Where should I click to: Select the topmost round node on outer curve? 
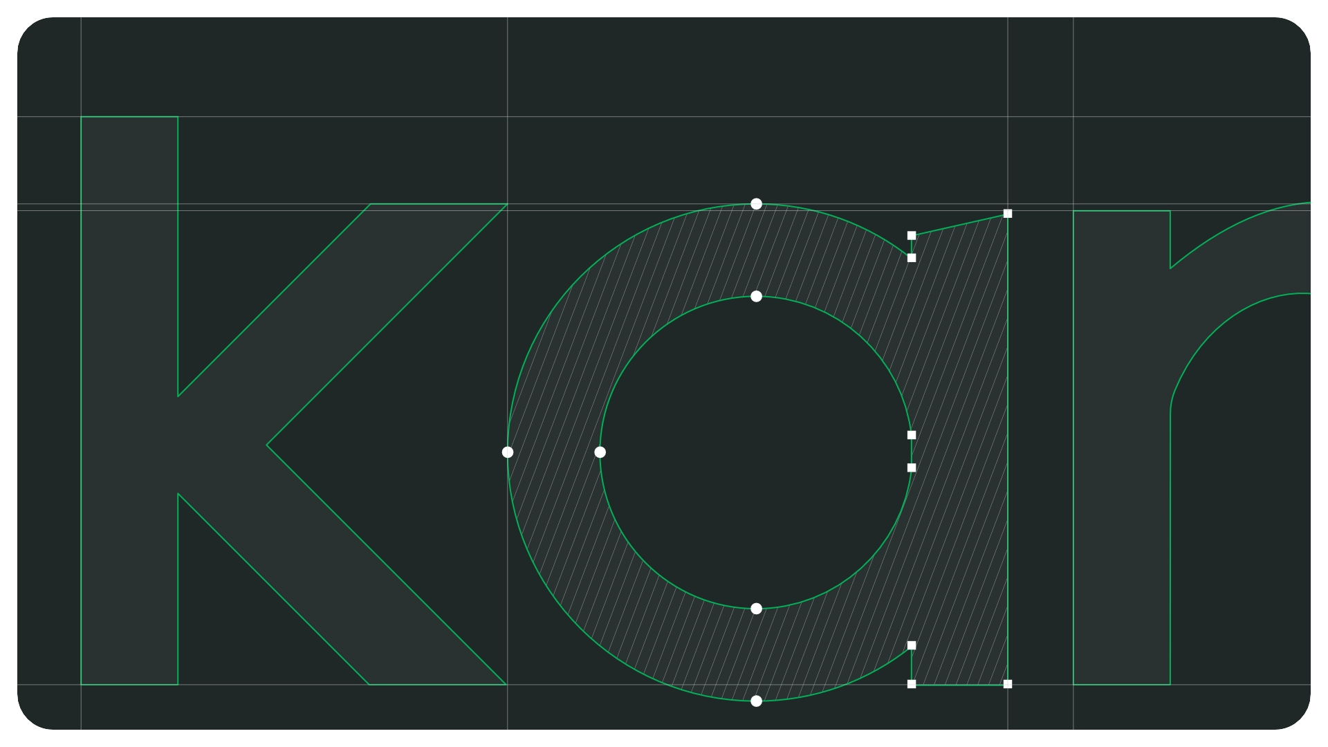[756, 204]
